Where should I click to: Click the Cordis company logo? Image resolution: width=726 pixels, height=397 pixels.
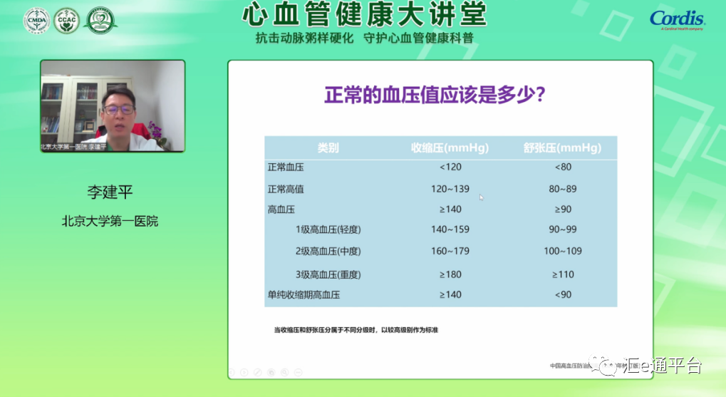click(x=678, y=20)
